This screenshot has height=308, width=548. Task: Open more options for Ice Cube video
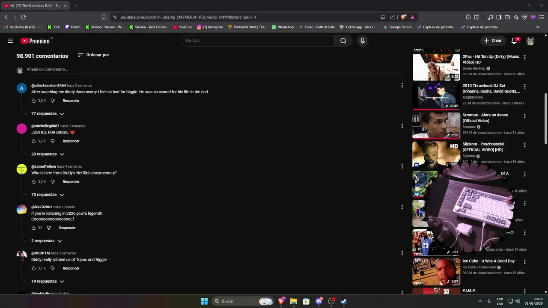(525, 261)
